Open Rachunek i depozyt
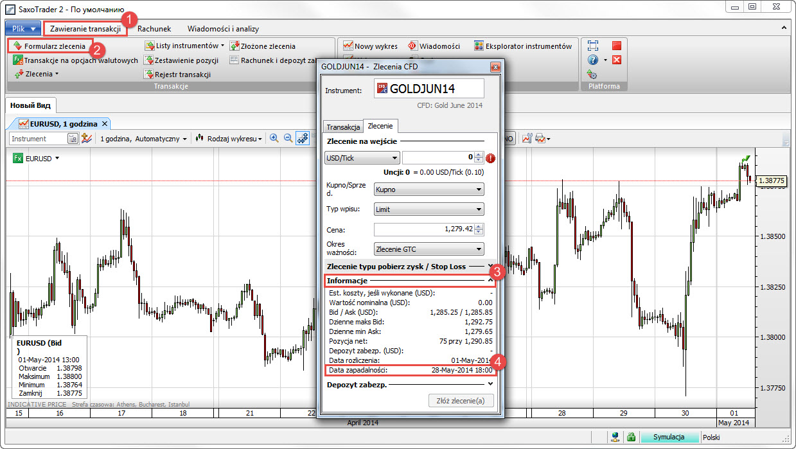The image size is (796, 449). (273, 60)
